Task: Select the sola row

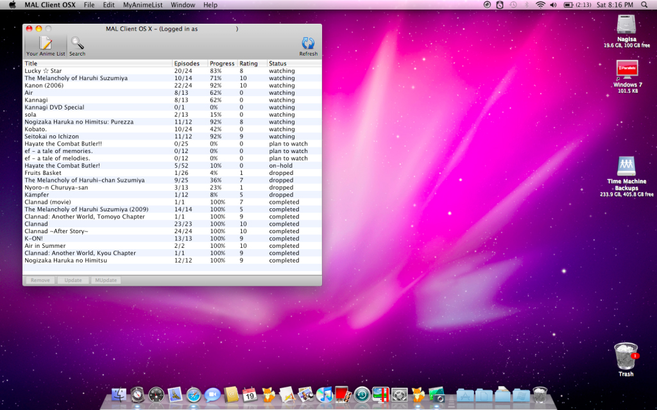Action: pos(172,115)
